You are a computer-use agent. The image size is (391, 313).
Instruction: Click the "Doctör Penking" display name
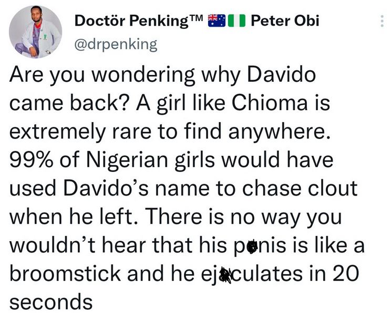point(131,21)
